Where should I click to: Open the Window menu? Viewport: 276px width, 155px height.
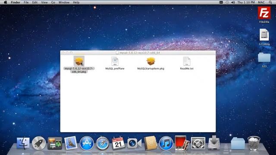pos(64,2)
